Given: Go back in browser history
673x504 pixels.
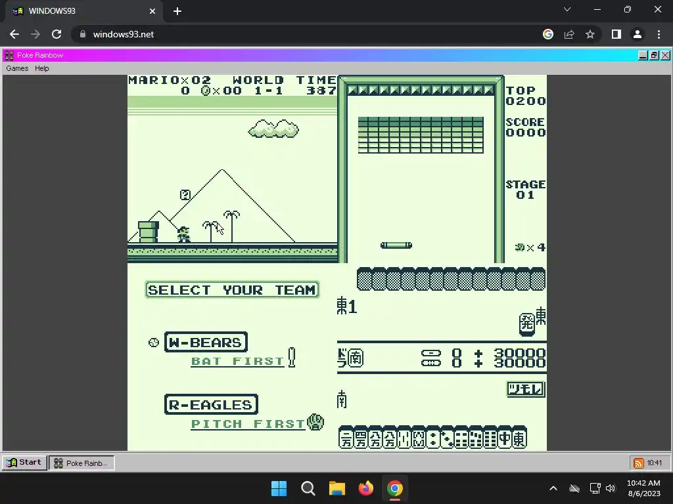Looking at the screenshot, I should [x=14, y=34].
